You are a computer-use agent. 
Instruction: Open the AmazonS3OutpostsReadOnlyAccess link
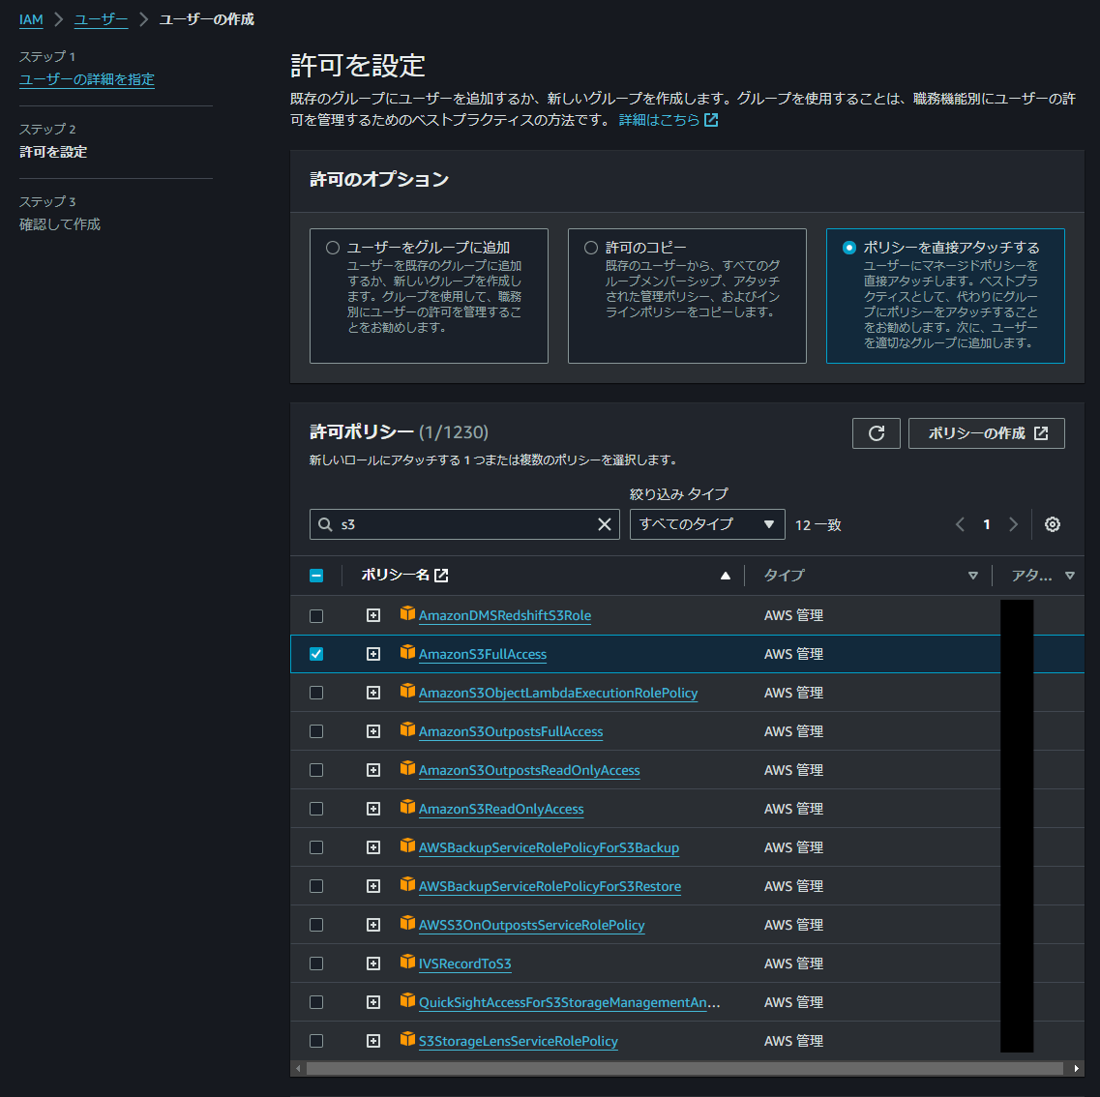(529, 770)
